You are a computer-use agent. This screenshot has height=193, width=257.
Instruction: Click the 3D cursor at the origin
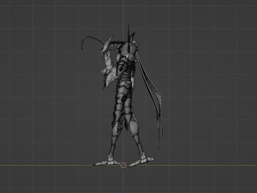pyautogui.click(x=123, y=165)
